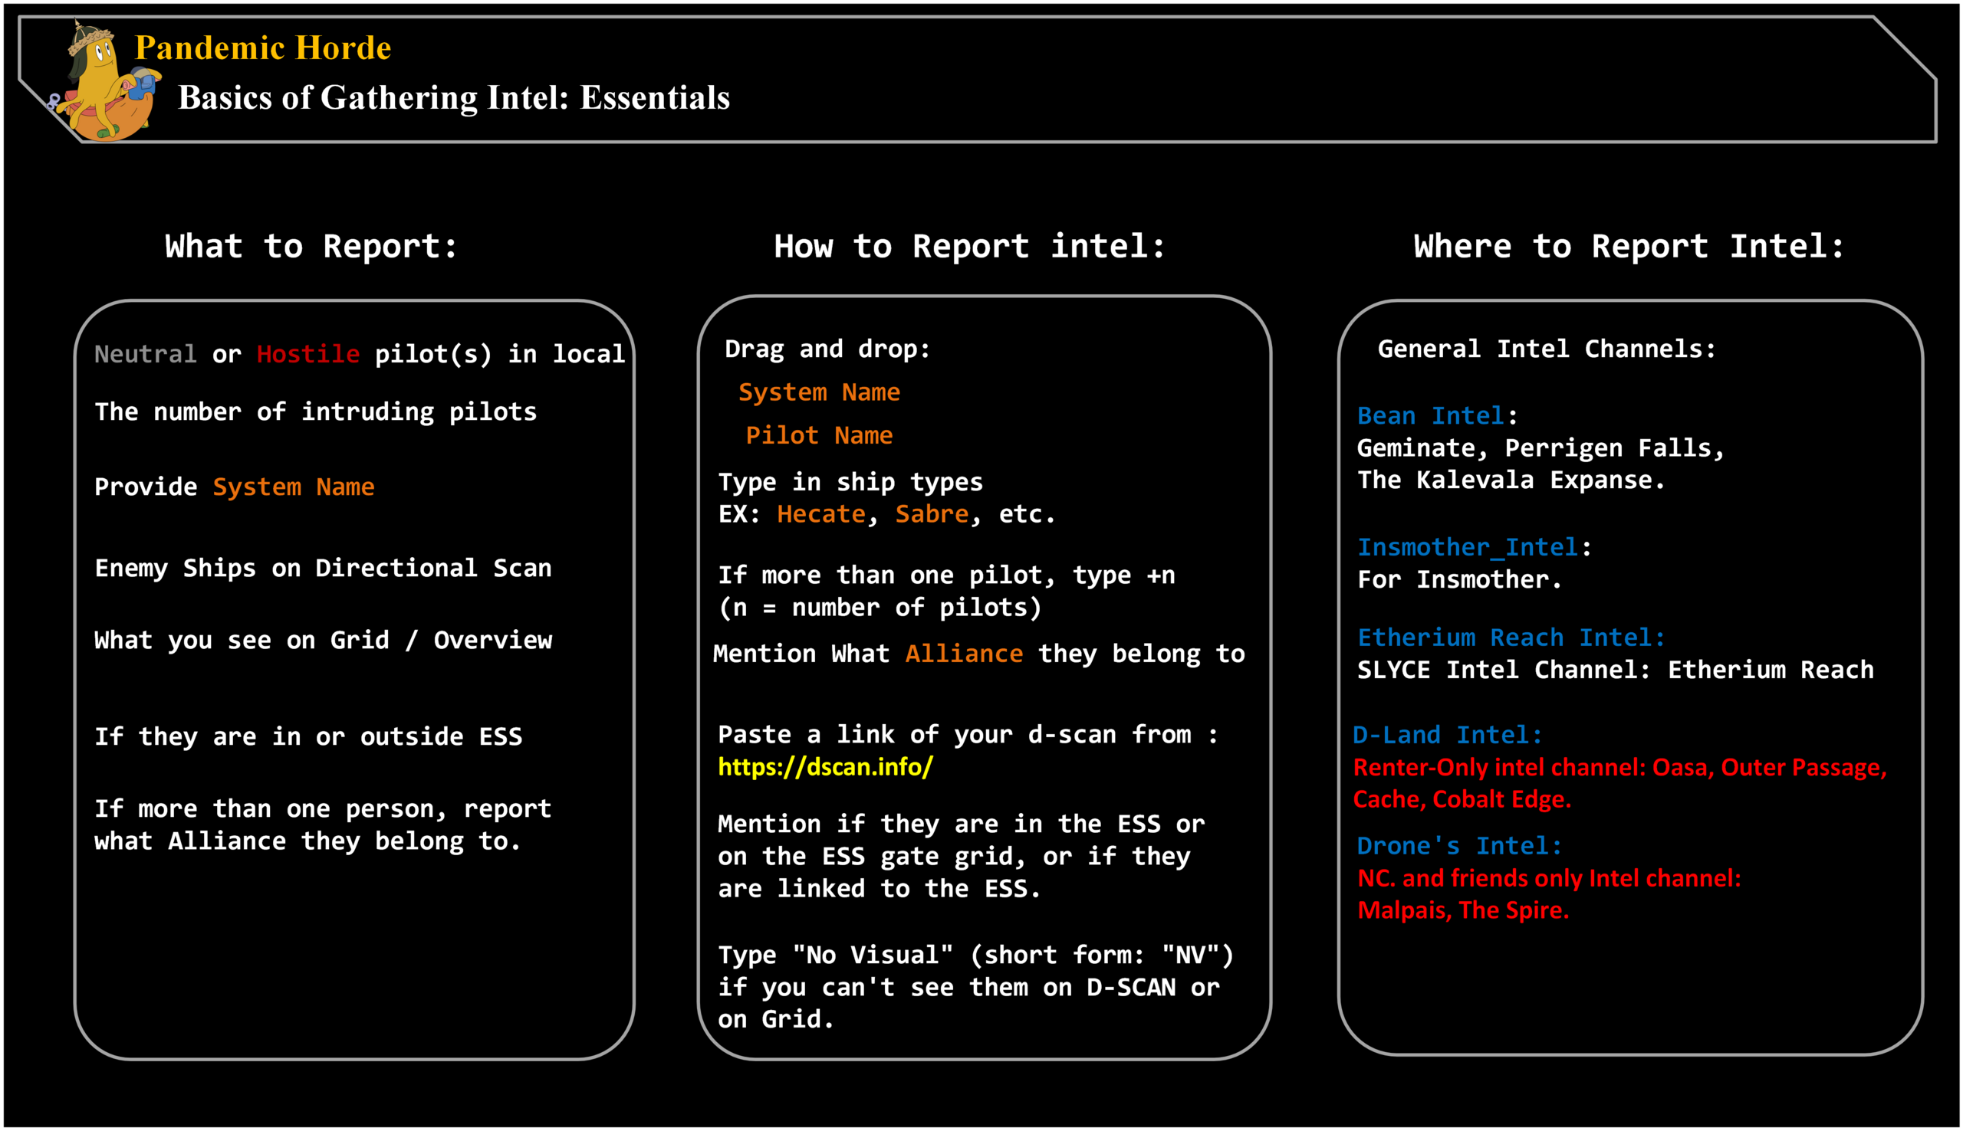Click the red Hostile word
1963x1131 pixels.
[307, 354]
